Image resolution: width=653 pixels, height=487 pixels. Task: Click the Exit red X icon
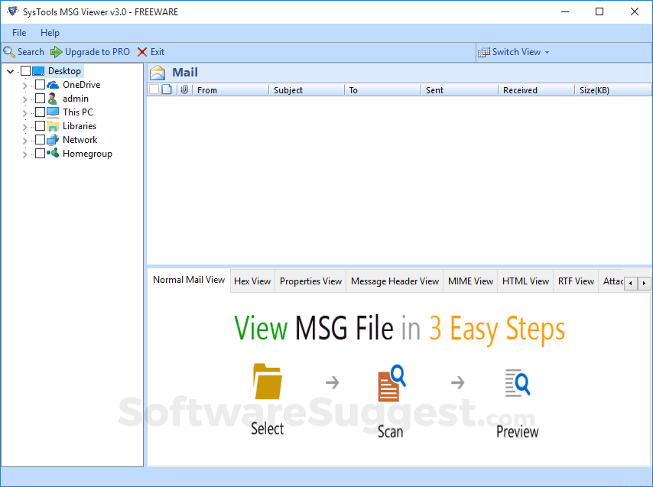click(141, 52)
